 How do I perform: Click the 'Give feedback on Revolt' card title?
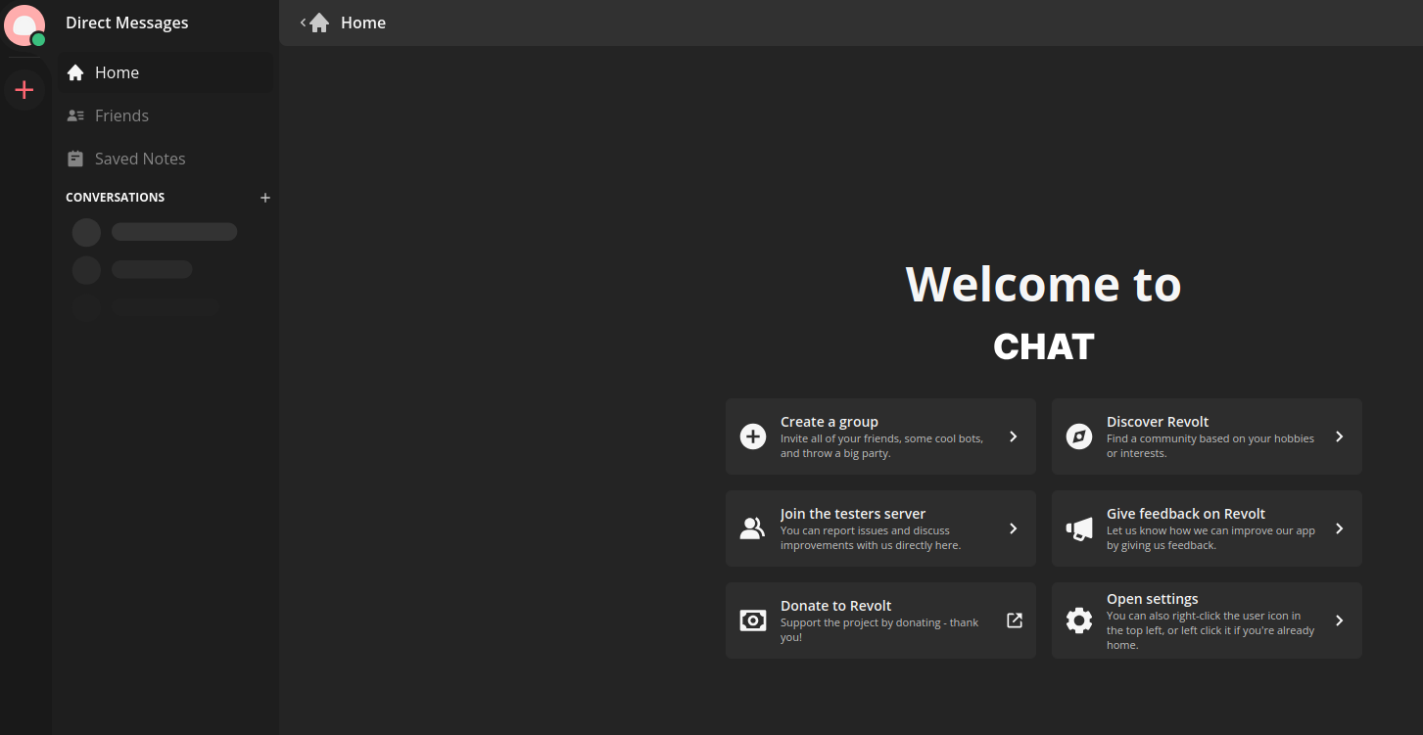click(1186, 514)
